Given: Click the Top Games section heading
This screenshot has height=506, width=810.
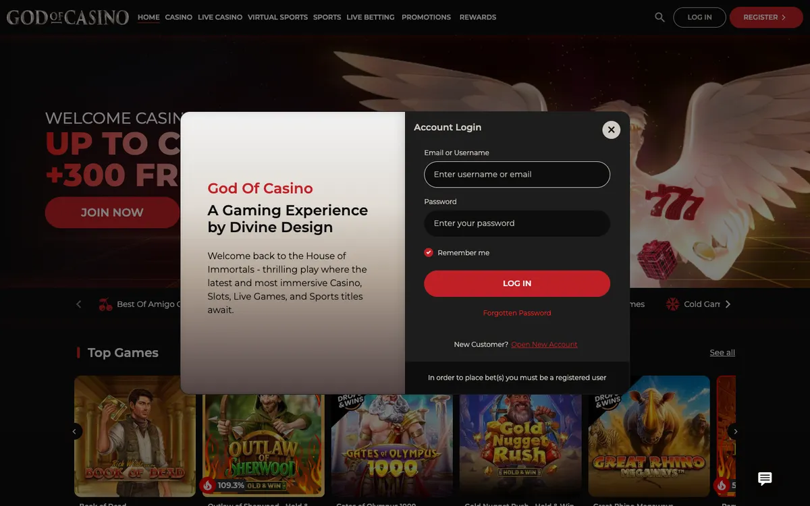Looking at the screenshot, I should tap(123, 353).
